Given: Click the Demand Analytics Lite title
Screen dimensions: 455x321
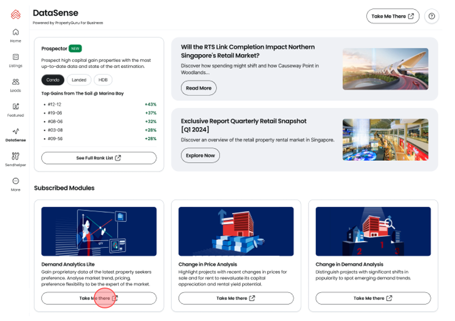Looking at the screenshot, I should 68,264.
